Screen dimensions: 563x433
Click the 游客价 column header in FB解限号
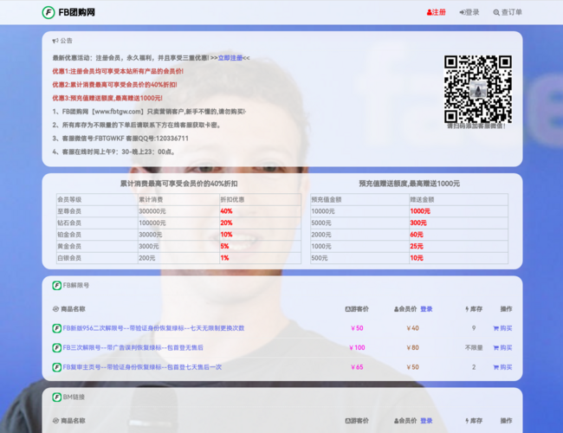click(357, 309)
